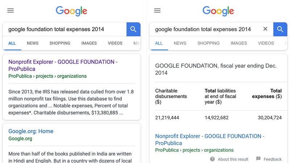290x163 pixels.
Task: Click the right search input field
Action: click(x=205, y=29)
